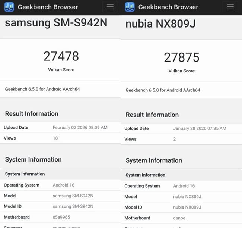This screenshot has height=228, width=242.
Task: Click 'Result Information' heading on the nubia page
Action: click(x=152, y=115)
